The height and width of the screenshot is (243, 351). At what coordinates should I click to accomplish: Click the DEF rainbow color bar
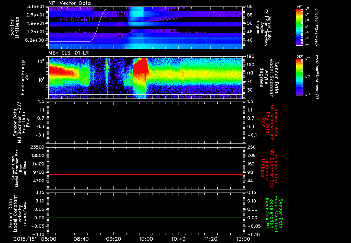pyautogui.click(x=299, y=77)
